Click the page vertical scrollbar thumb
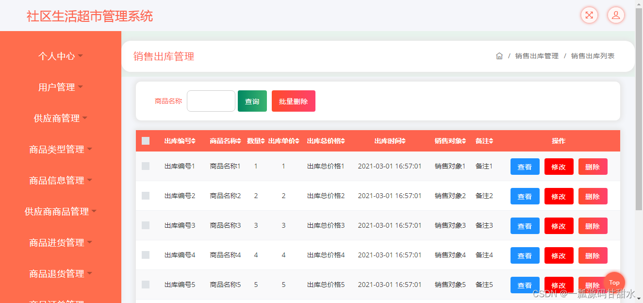 click(639, 109)
